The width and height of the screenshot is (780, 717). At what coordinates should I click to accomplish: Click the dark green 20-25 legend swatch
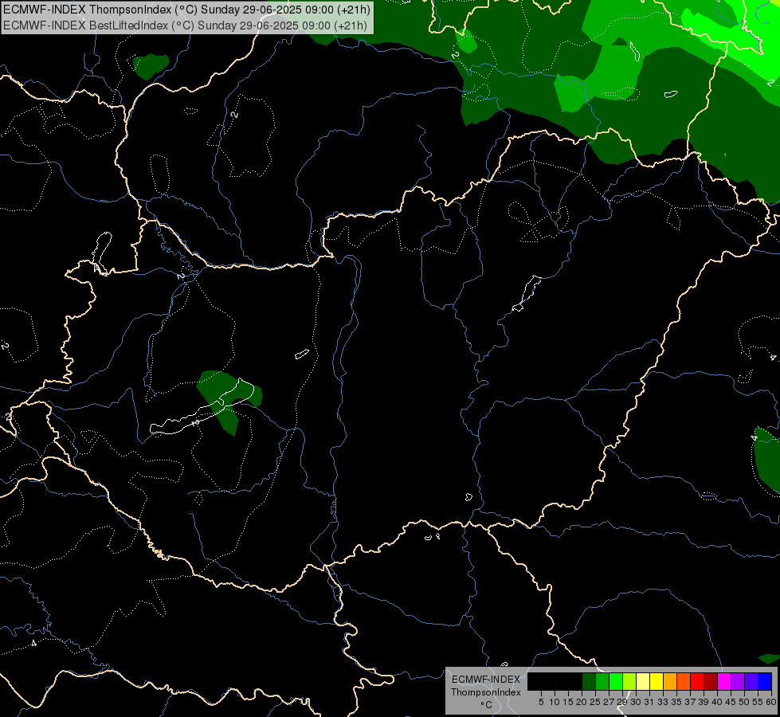tap(589, 681)
